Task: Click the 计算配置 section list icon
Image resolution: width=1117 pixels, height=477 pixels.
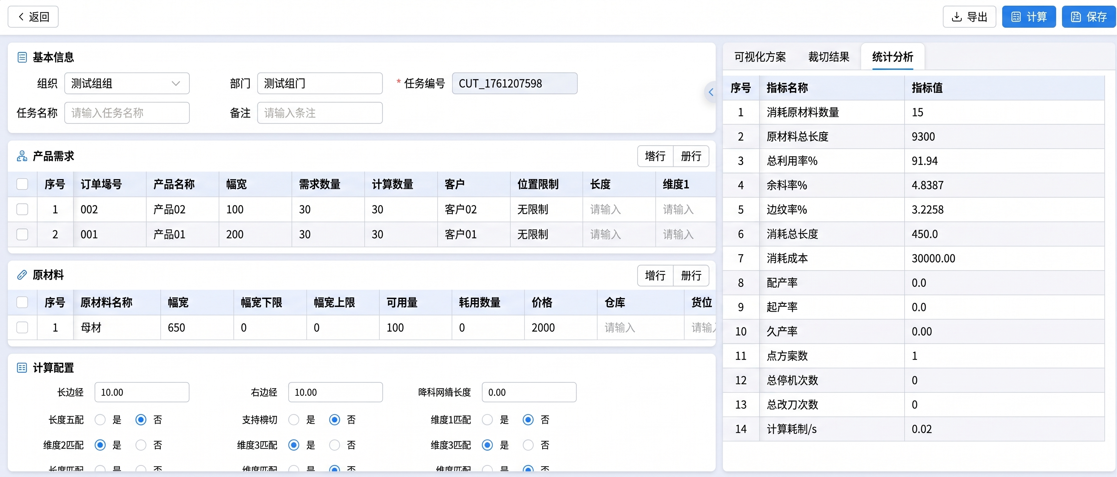Action: click(22, 368)
